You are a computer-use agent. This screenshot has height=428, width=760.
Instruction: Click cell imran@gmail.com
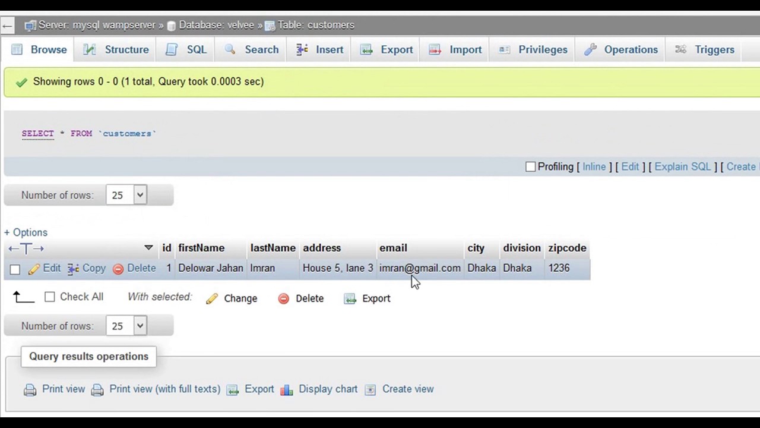pos(420,268)
